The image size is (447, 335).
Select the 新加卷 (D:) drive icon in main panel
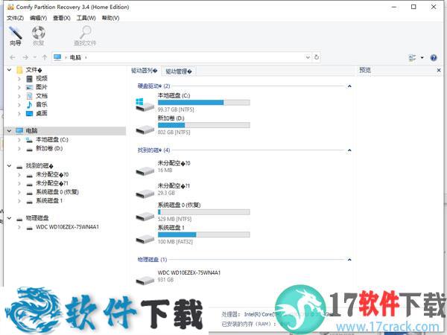(145, 130)
